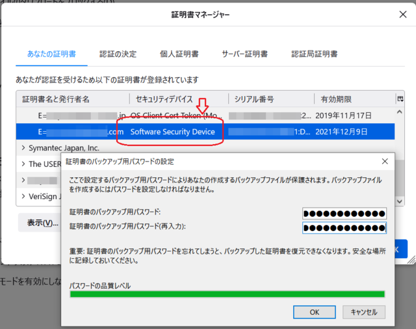
Task: Close the backup password dialog
Action: coord(385,162)
